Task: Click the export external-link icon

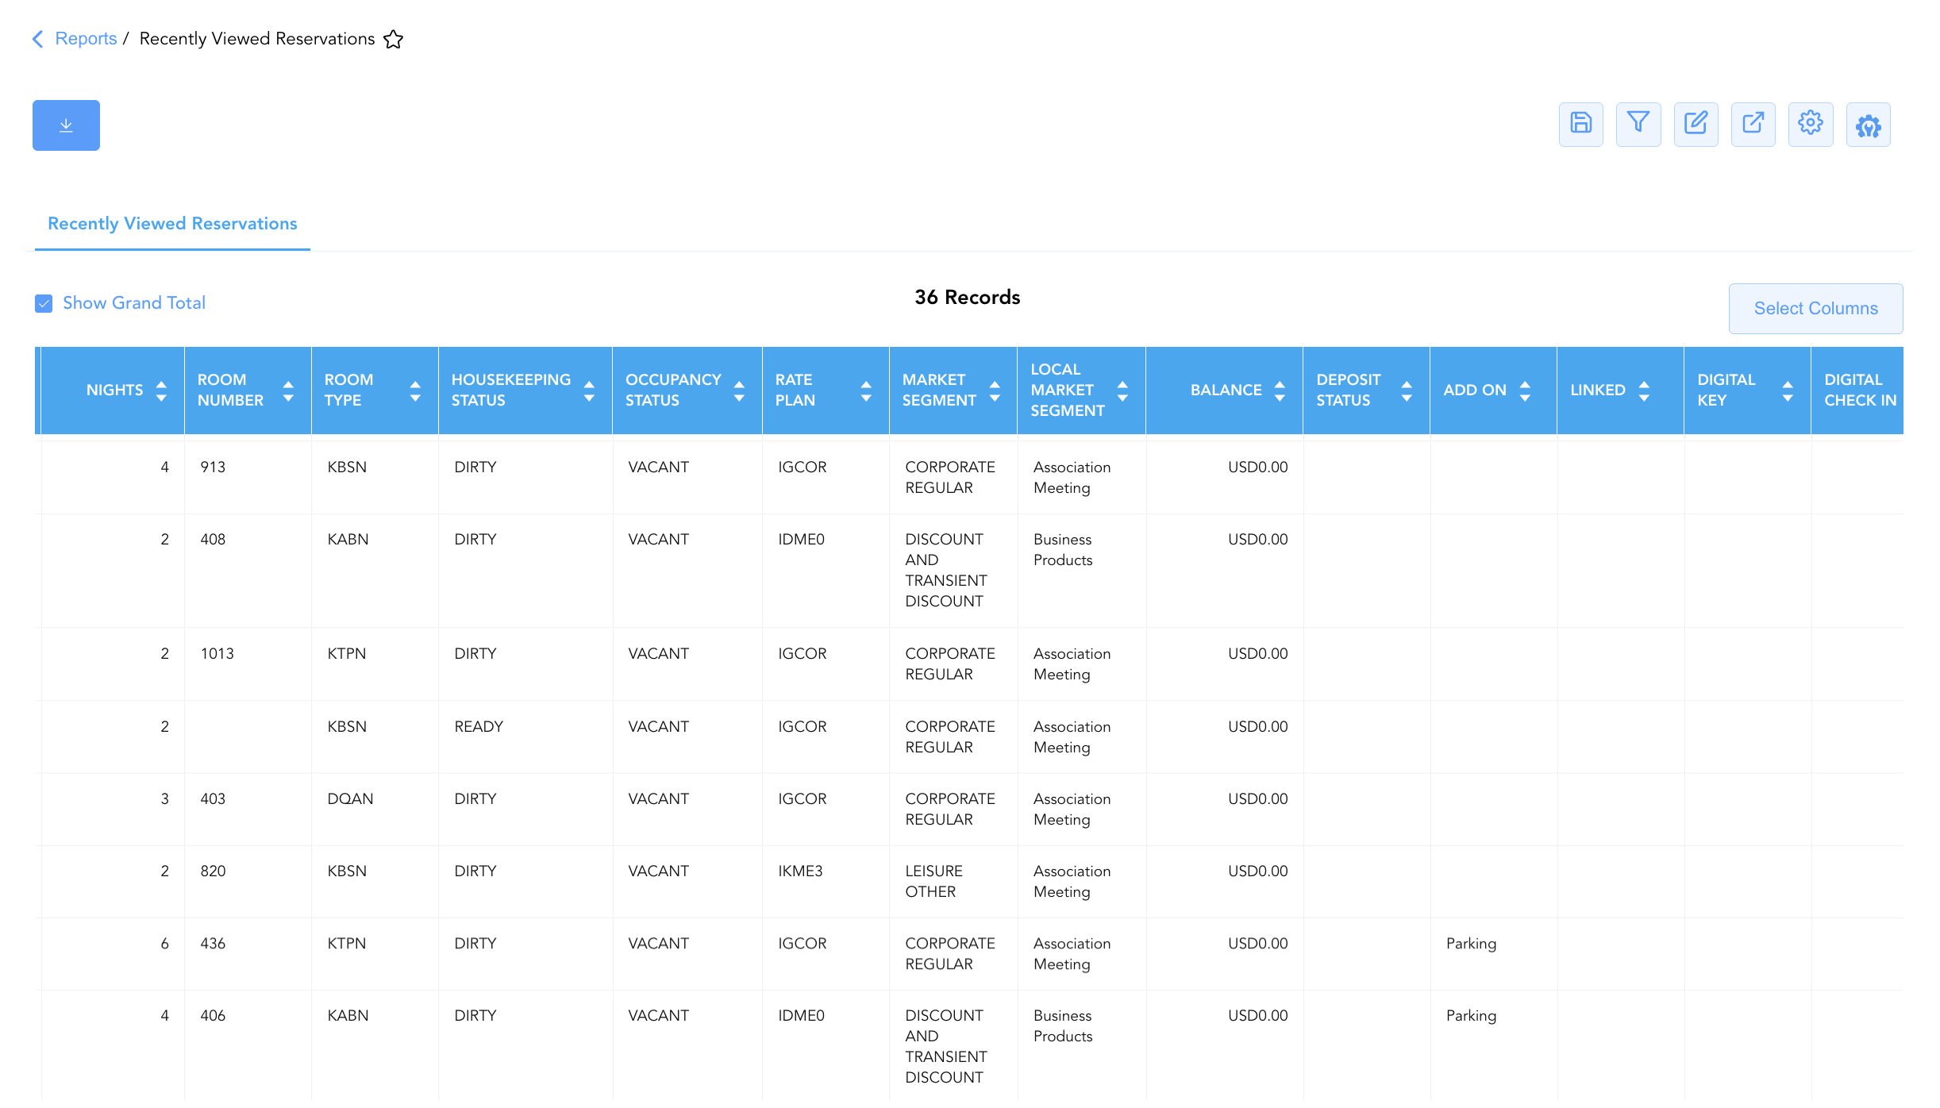Action: pyautogui.click(x=1753, y=124)
